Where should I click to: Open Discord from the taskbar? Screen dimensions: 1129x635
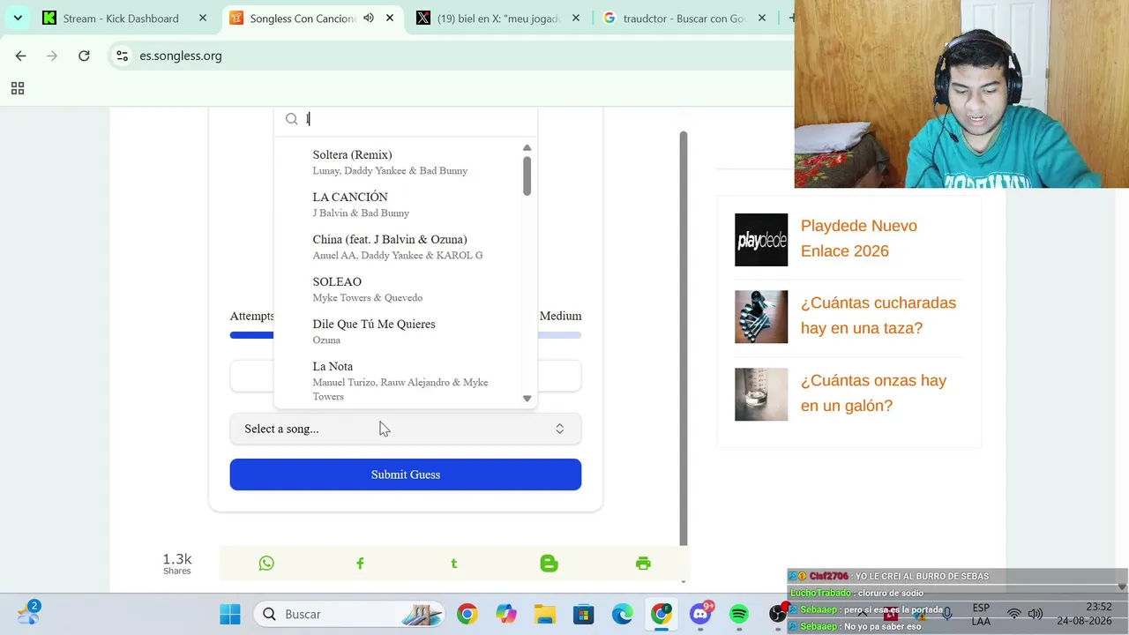click(701, 614)
